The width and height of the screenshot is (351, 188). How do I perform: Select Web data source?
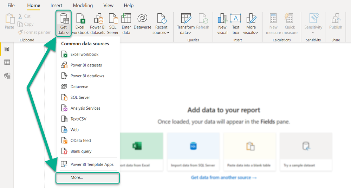[x=88, y=130]
